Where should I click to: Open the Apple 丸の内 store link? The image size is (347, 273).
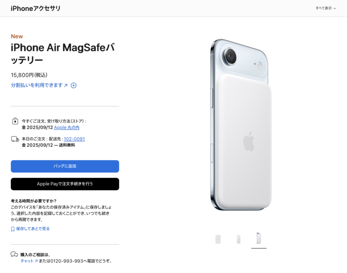click(67, 128)
